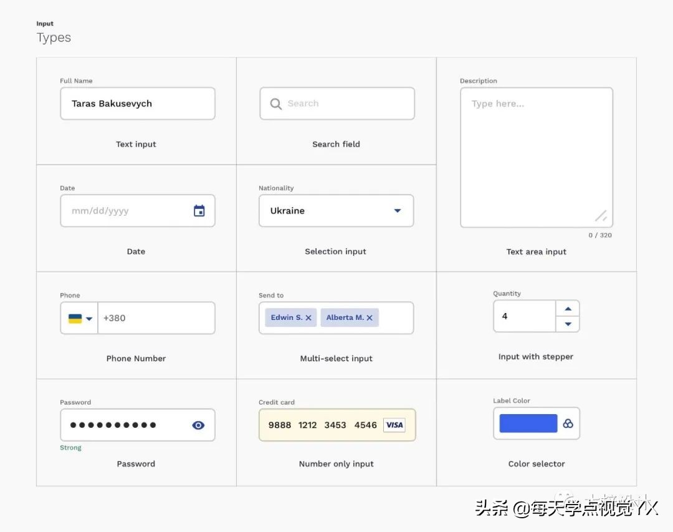Click the color blend icon next to Label Color

click(x=568, y=423)
